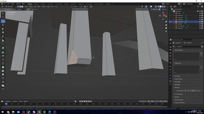204x114 pixels.
Task: Select Cube.004 row in outliner
Action: [x=186, y=22]
